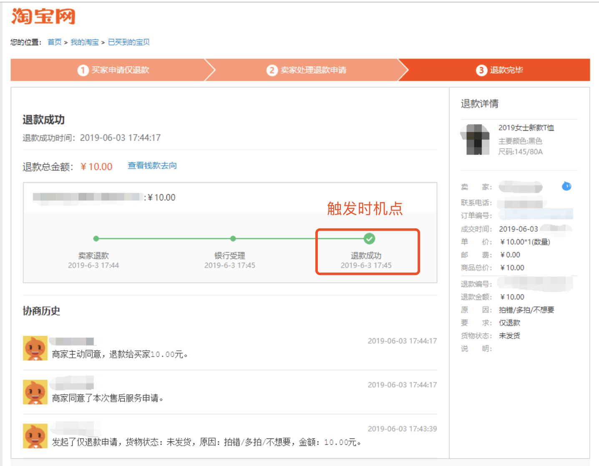The height and width of the screenshot is (466, 599).
Task: Click the blue Wangwang chat icon beside seller
Action: pyautogui.click(x=566, y=186)
